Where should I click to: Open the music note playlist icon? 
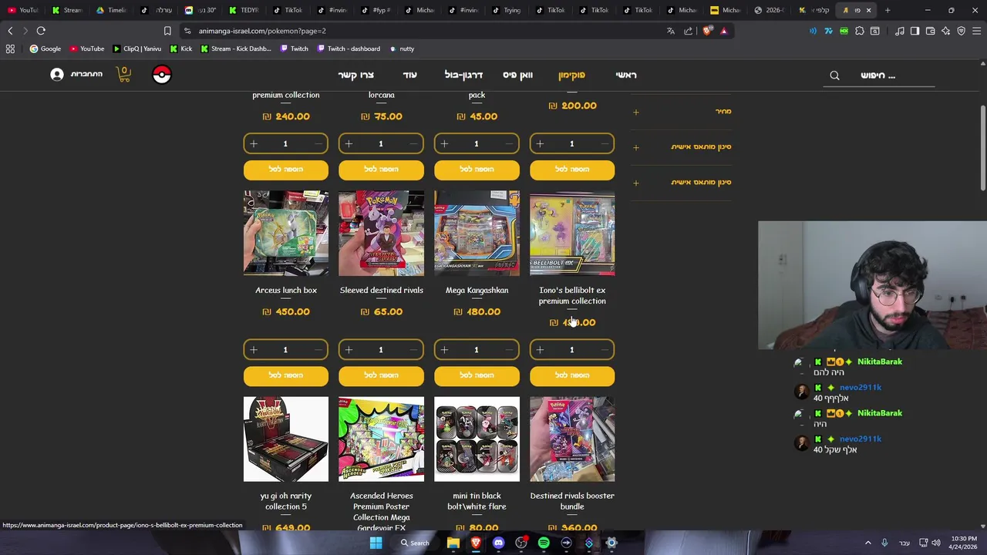tap(900, 31)
